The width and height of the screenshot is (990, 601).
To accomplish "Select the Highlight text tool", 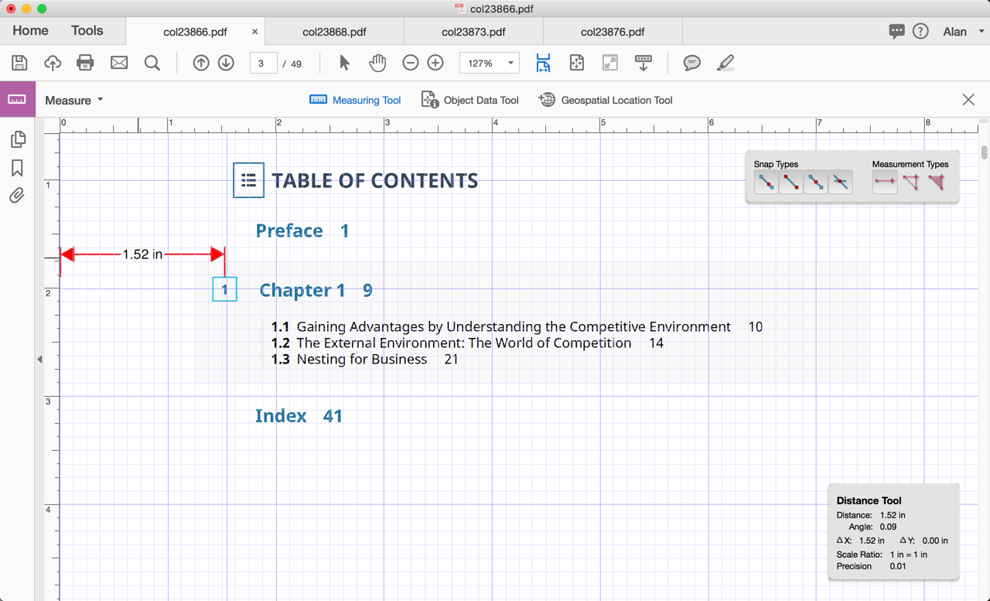I will 725,63.
